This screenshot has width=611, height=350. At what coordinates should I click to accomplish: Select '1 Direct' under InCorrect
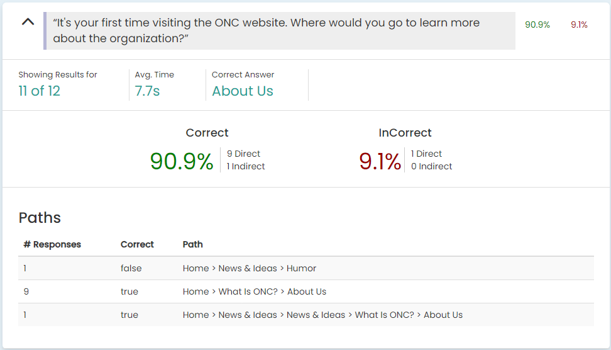click(x=426, y=154)
